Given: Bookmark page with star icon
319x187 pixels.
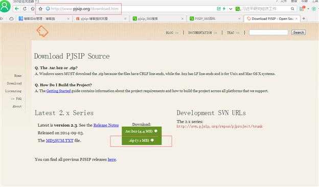Looking at the screenshot, I should [x=40, y=9].
